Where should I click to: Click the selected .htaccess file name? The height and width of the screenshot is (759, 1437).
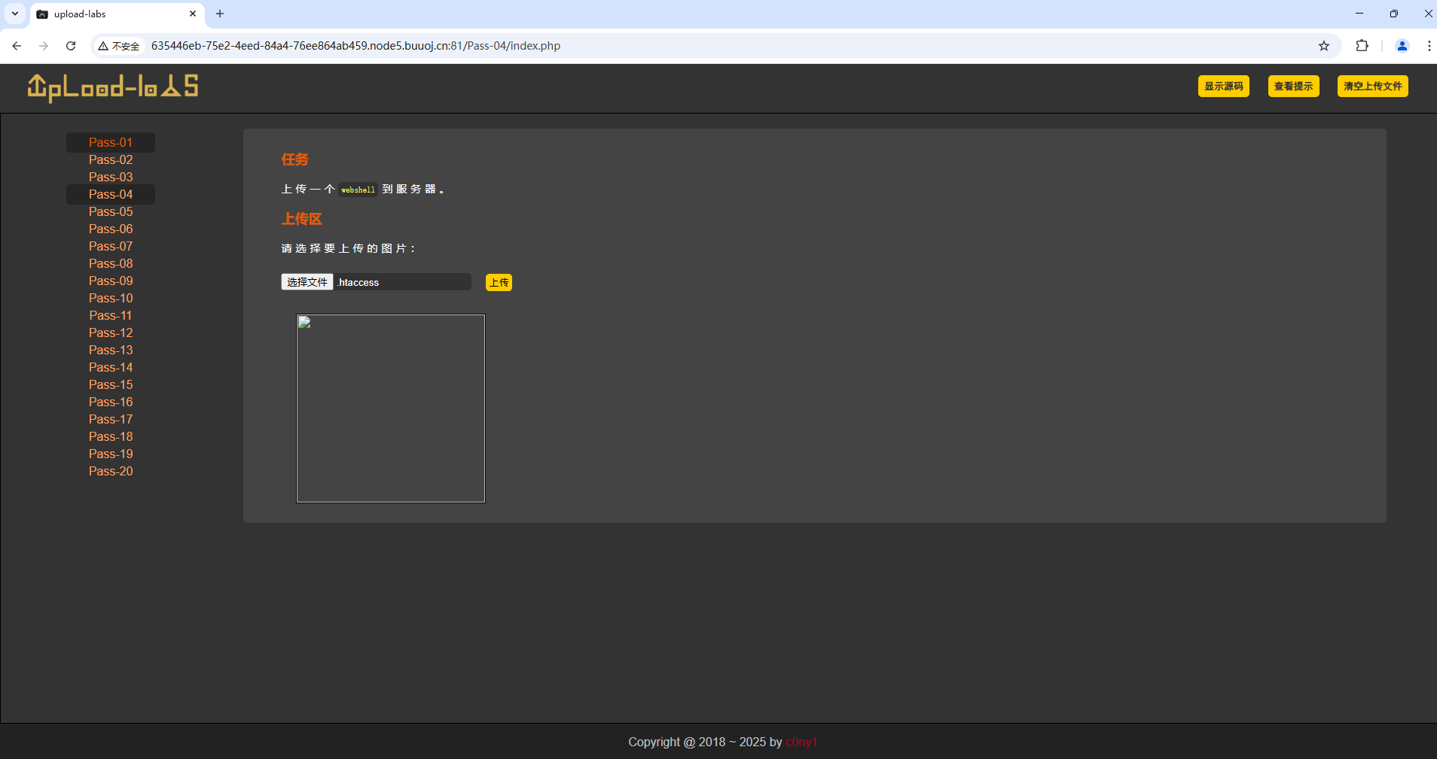click(358, 283)
